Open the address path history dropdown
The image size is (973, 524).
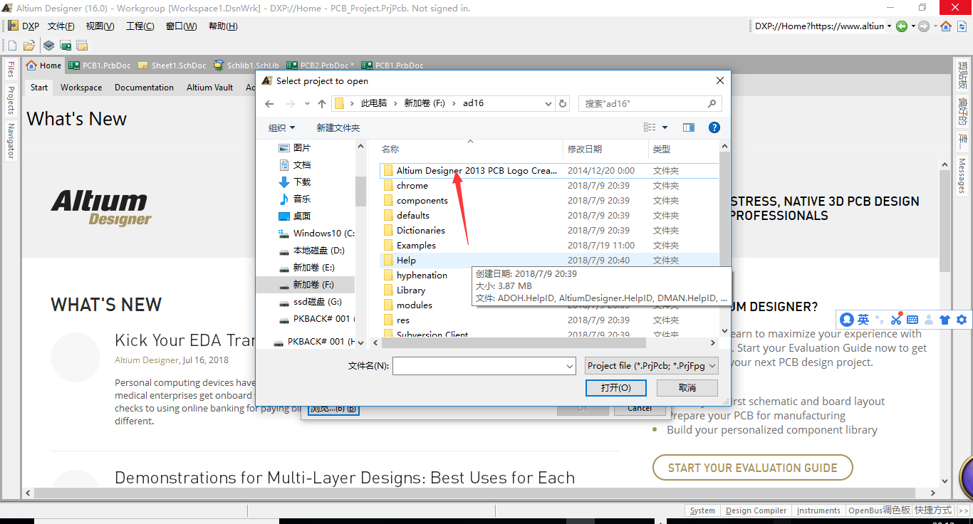548,104
